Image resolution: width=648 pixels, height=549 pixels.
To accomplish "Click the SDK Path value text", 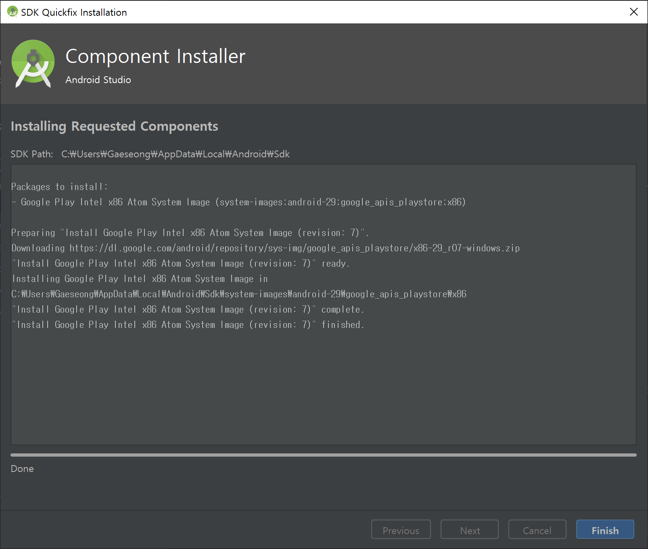I will (x=176, y=154).
